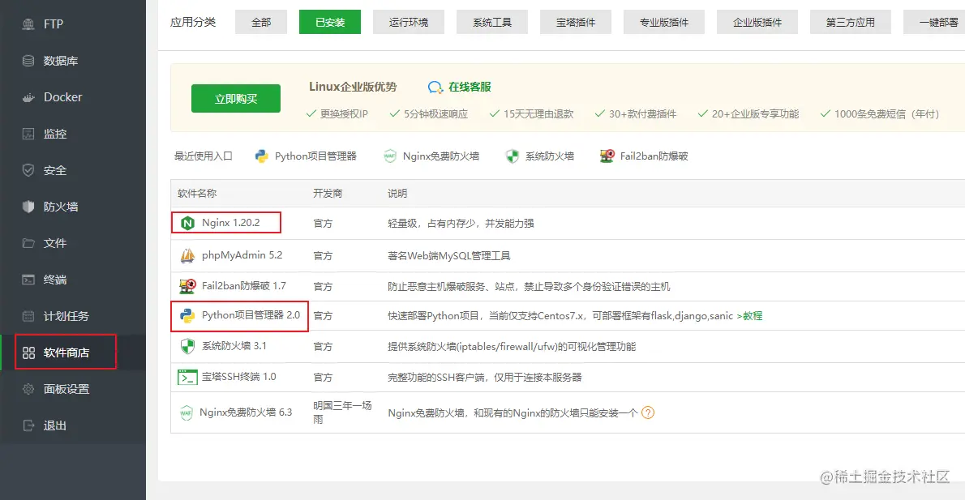Click description 著名Web端MySQL管理工具
This screenshot has height=500, width=965.
pos(448,255)
